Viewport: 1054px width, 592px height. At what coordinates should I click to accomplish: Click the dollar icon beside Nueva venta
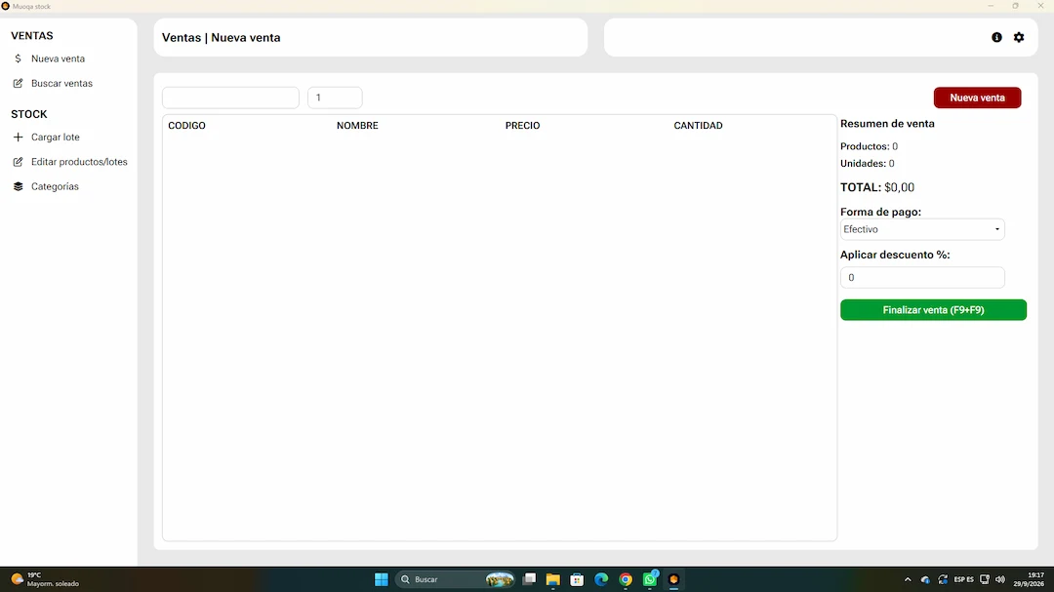(x=19, y=59)
